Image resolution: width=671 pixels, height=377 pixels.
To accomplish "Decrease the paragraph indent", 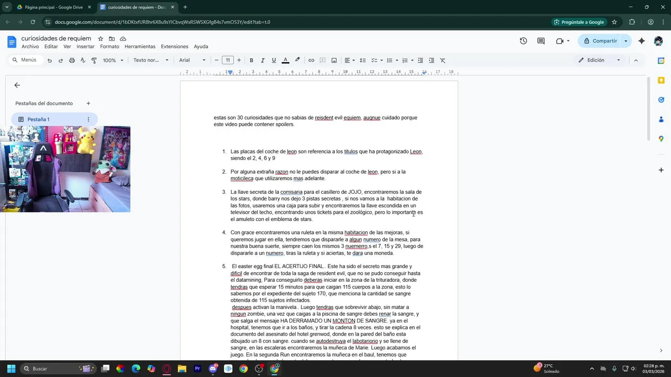I will click(x=420, y=60).
